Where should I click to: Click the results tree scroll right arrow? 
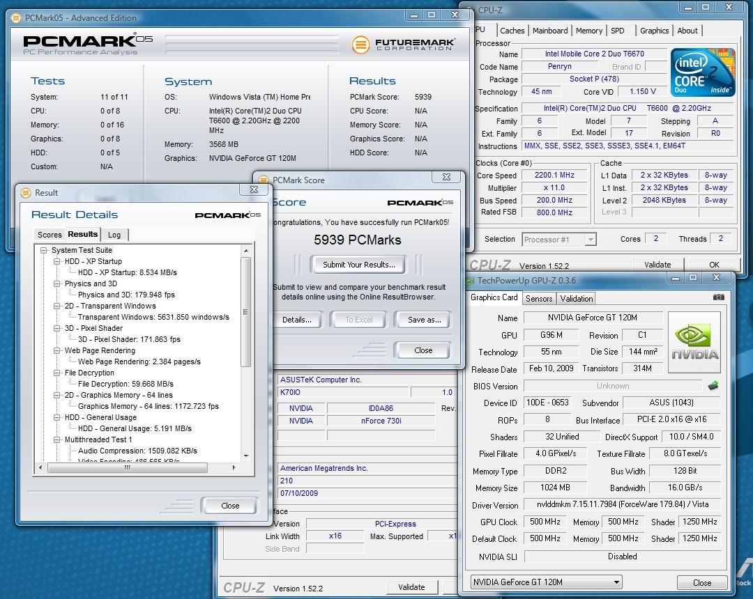pyautogui.click(x=234, y=467)
